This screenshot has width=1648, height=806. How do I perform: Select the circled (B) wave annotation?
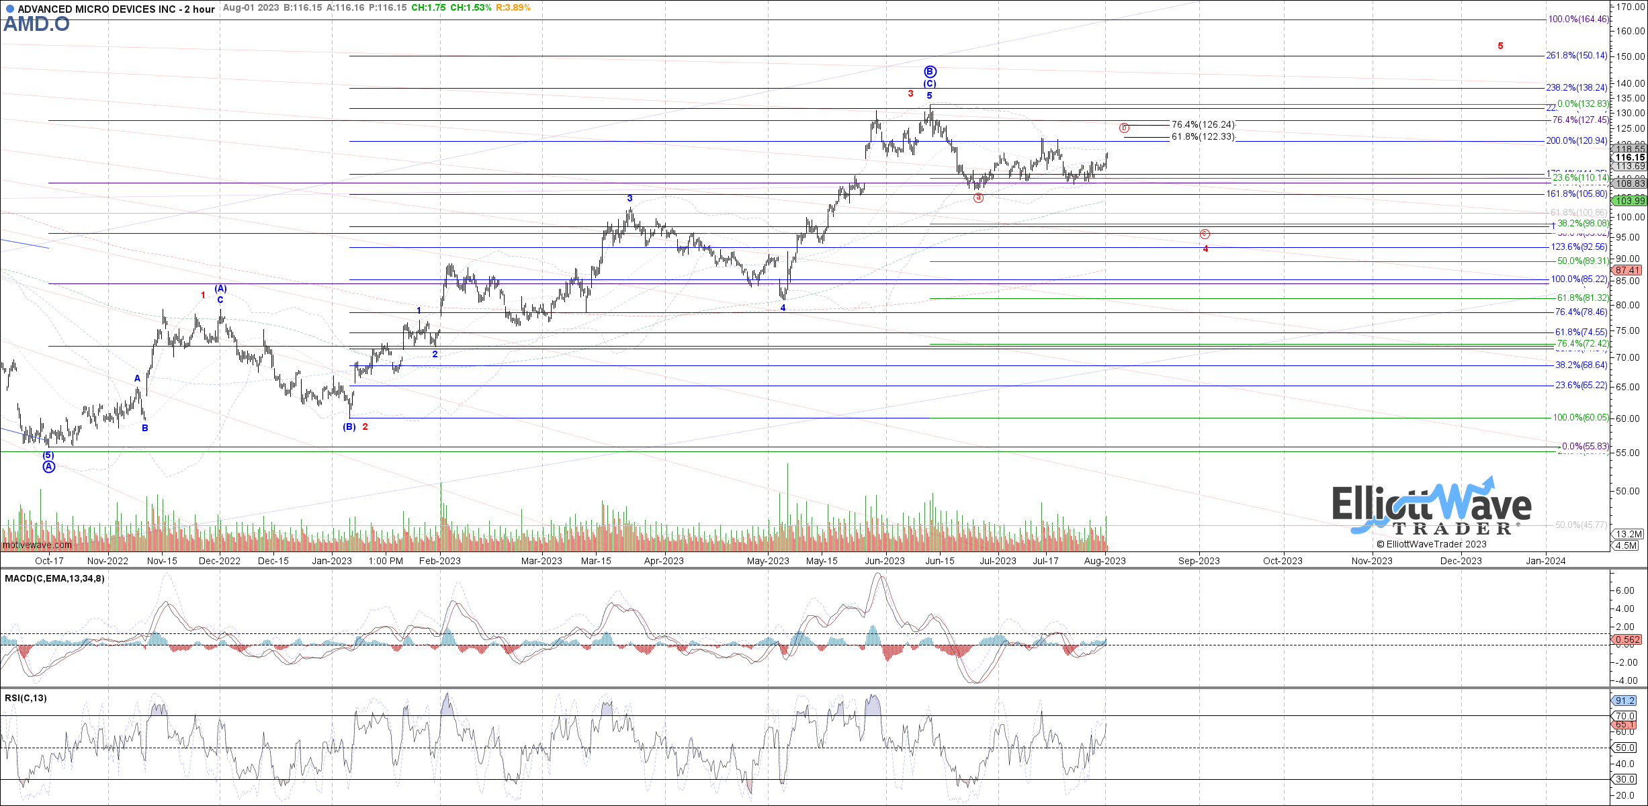pos(930,71)
